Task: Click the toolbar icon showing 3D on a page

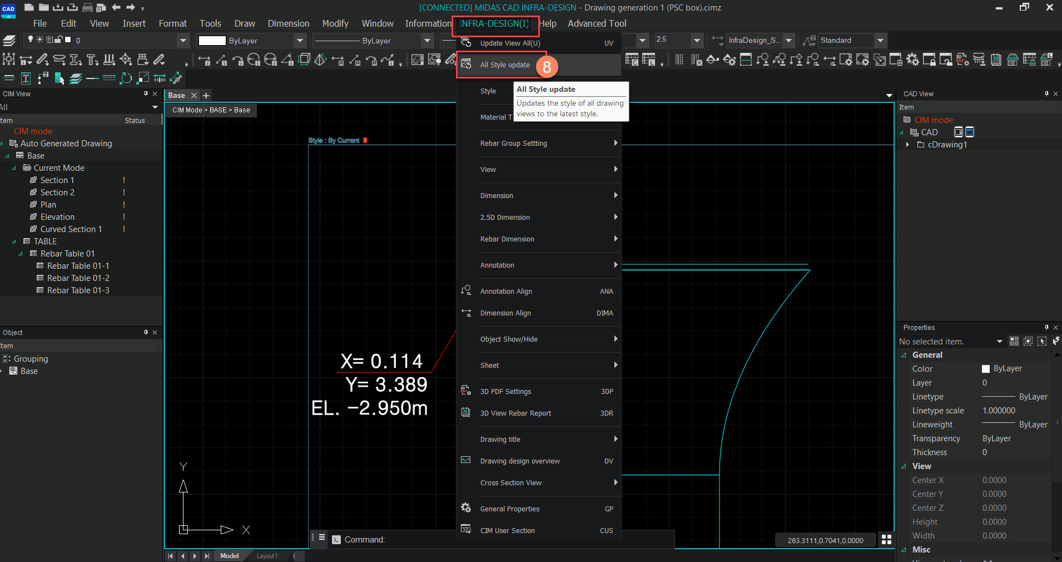Action: coord(996,60)
